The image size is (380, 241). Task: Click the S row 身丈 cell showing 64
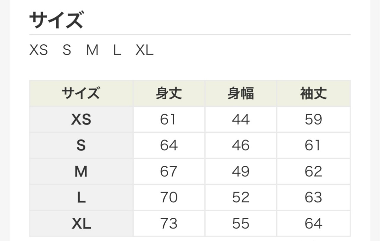click(x=169, y=146)
